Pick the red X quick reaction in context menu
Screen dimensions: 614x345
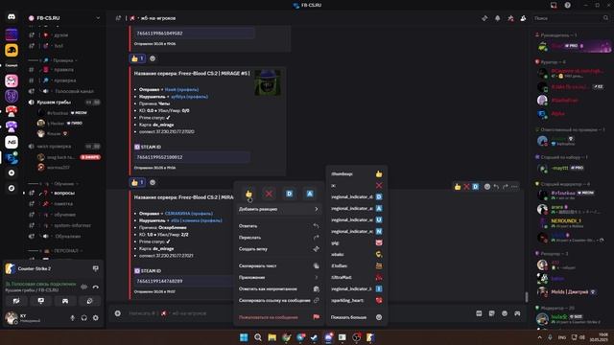tap(269, 194)
